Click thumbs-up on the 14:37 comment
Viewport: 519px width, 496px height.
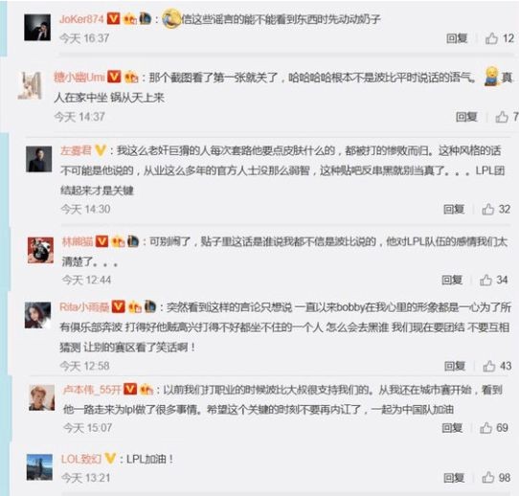[x=502, y=117]
